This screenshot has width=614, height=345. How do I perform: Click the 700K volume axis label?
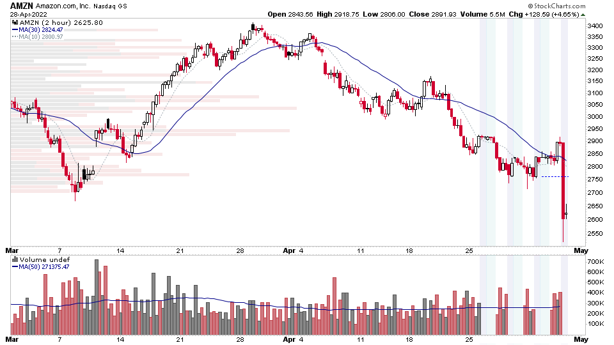click(x=595, y=261)
